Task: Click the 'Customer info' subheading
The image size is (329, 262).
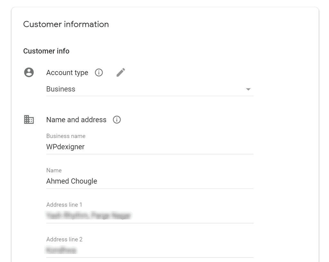Action: (x=46, y=51)
